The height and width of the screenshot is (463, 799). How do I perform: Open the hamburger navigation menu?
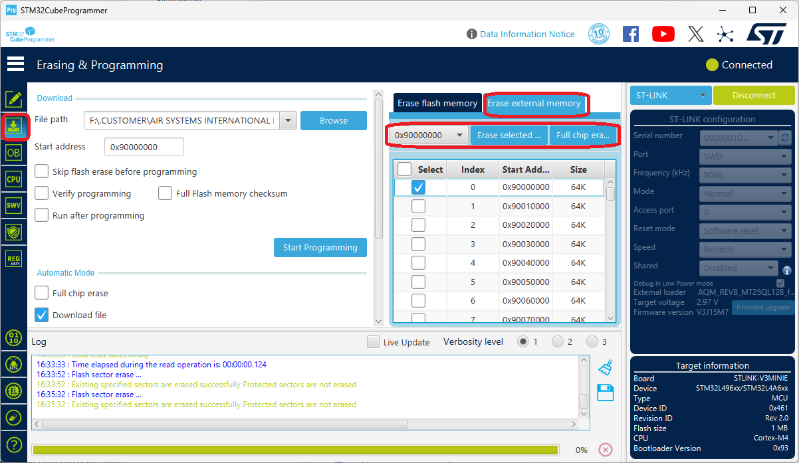15,64
